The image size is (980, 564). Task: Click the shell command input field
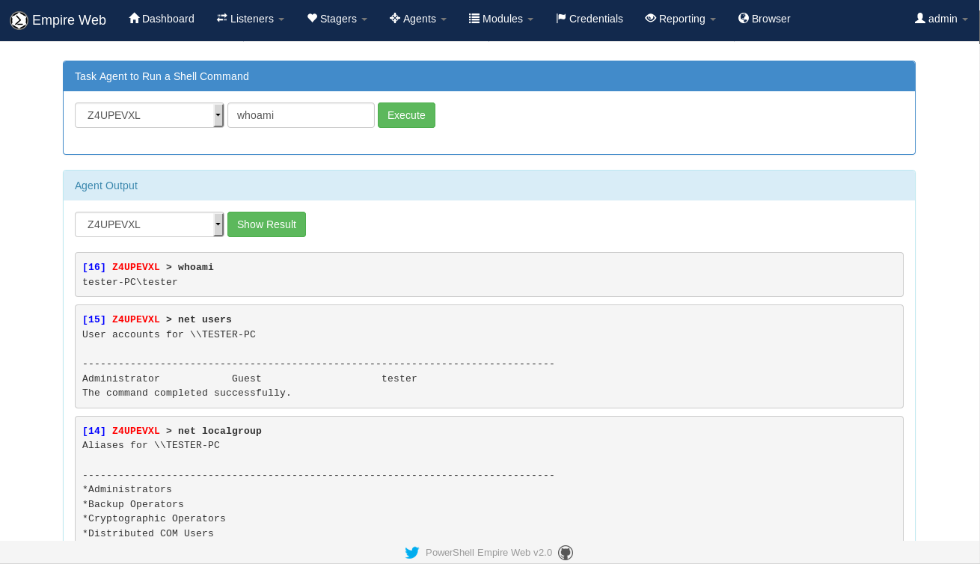click(x=301, y=115)
